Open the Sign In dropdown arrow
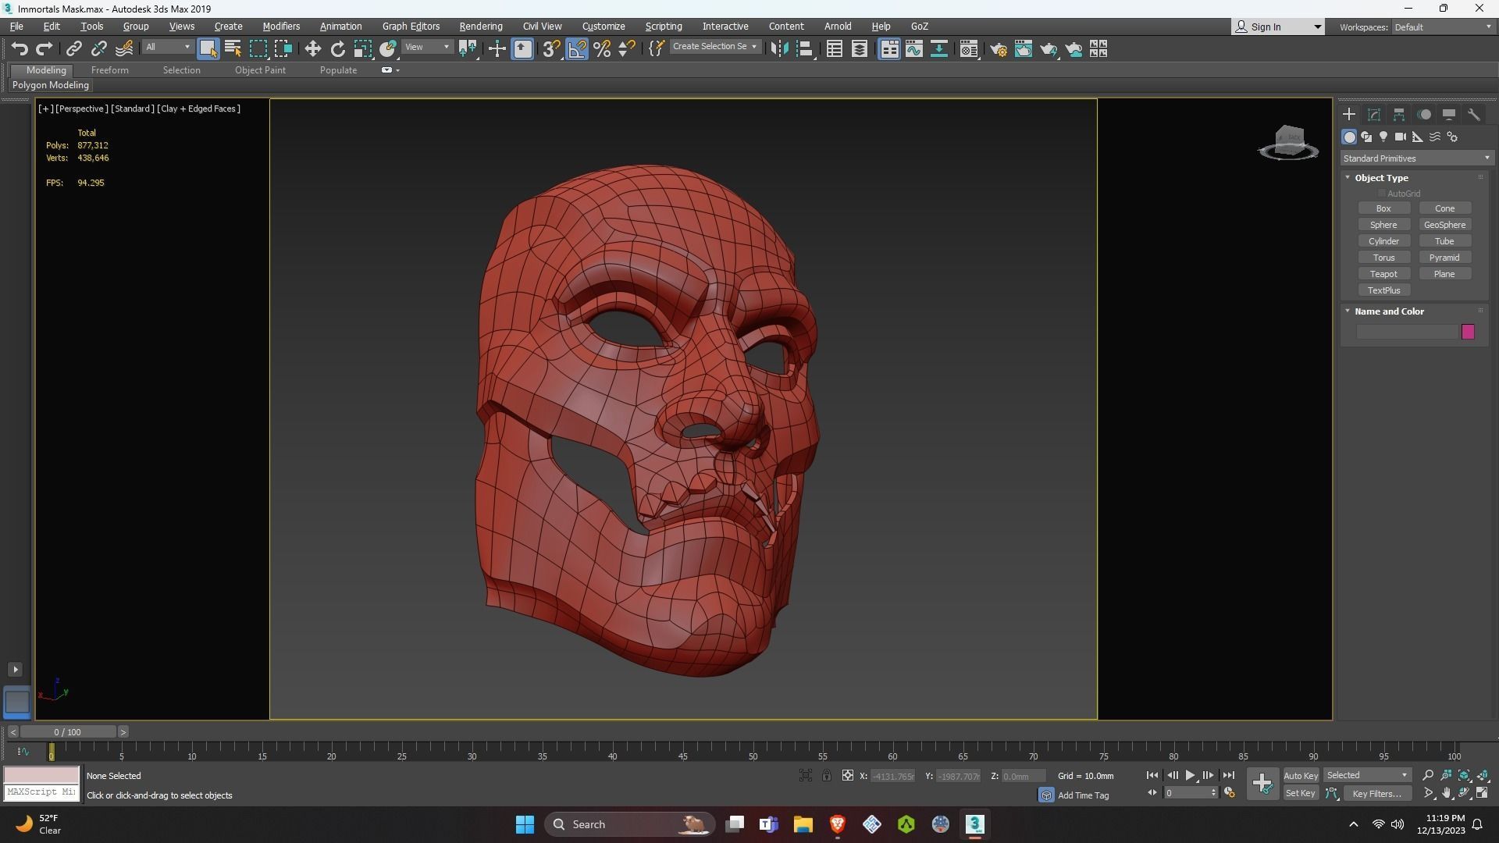This screenshot has height=843, width=1499. pyautogui.click(x=1318, y=27)
